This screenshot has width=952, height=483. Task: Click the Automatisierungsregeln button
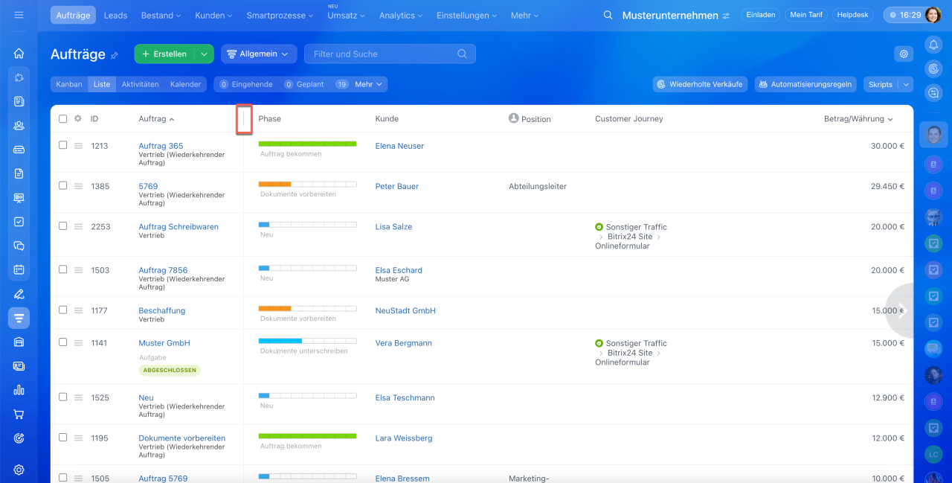[805, 85]
